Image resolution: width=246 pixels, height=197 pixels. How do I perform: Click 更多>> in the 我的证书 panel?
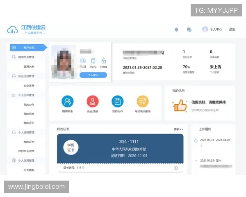178,129
